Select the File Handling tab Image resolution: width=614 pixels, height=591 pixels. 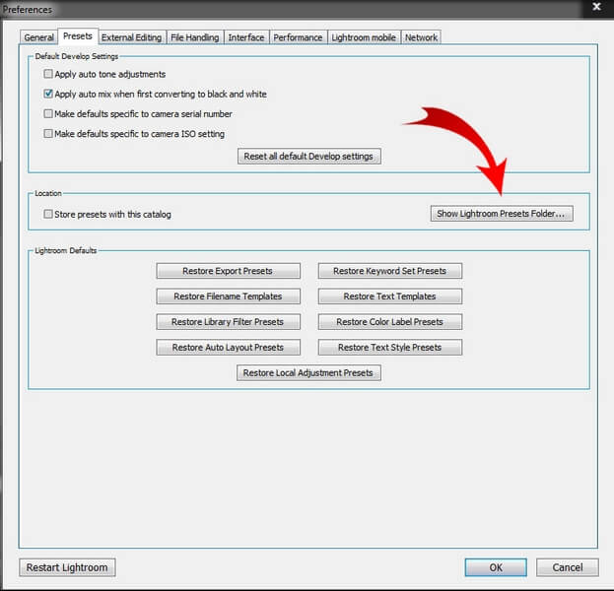tap(194, 37)
